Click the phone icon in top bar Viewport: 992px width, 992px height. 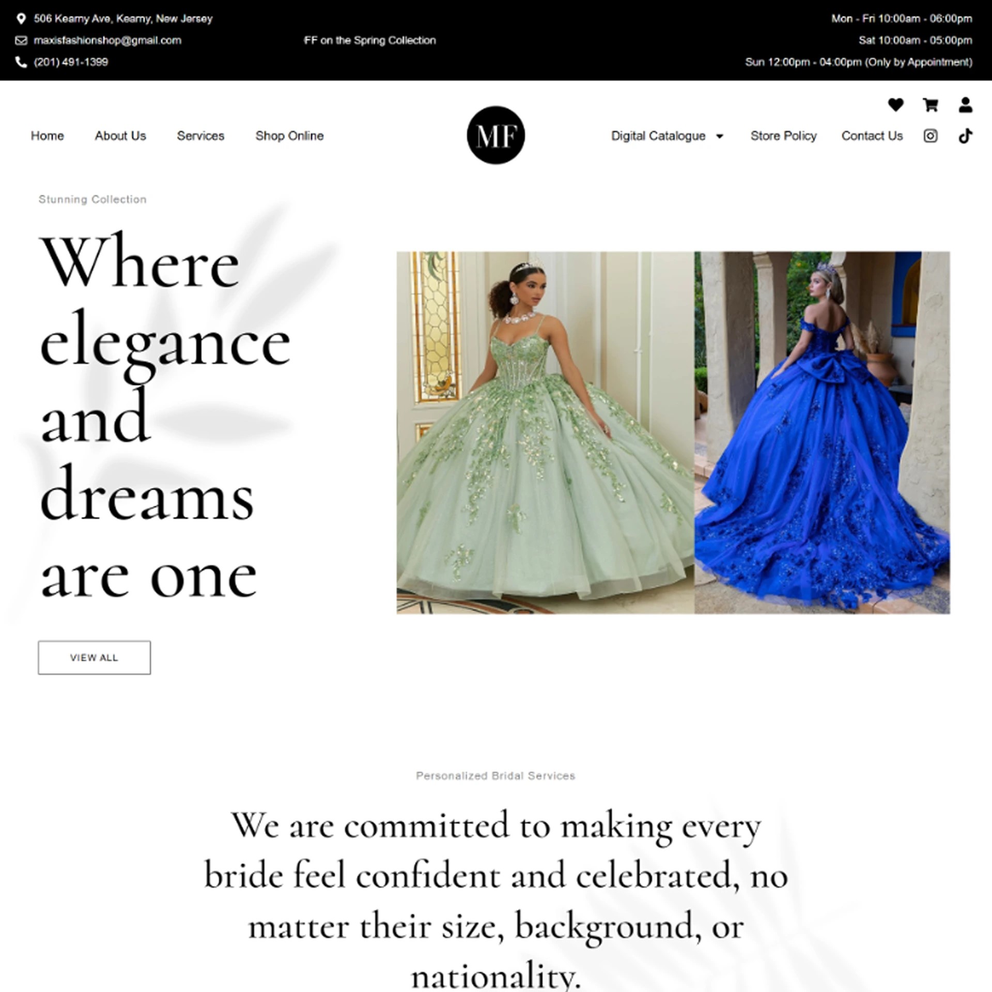click(x=21, y=62)
